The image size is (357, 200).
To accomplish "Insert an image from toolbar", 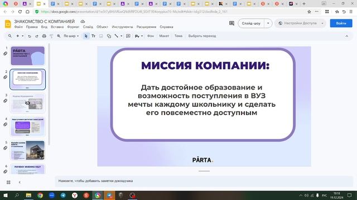I will (101, 36).
